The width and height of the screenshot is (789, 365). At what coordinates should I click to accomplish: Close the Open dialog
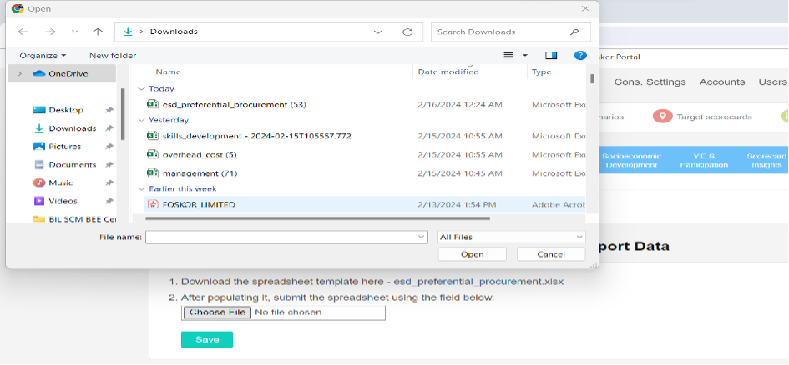[585, 8]
